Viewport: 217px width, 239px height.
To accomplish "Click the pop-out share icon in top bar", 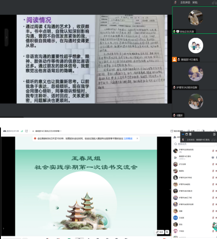I will pyautogui.click(x=26, y=131).
